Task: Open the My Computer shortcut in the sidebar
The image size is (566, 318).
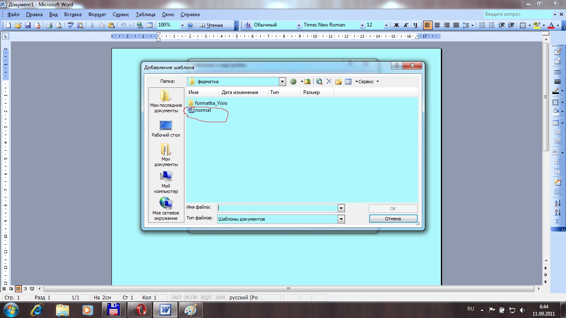Action: click(x=166, y=183)
